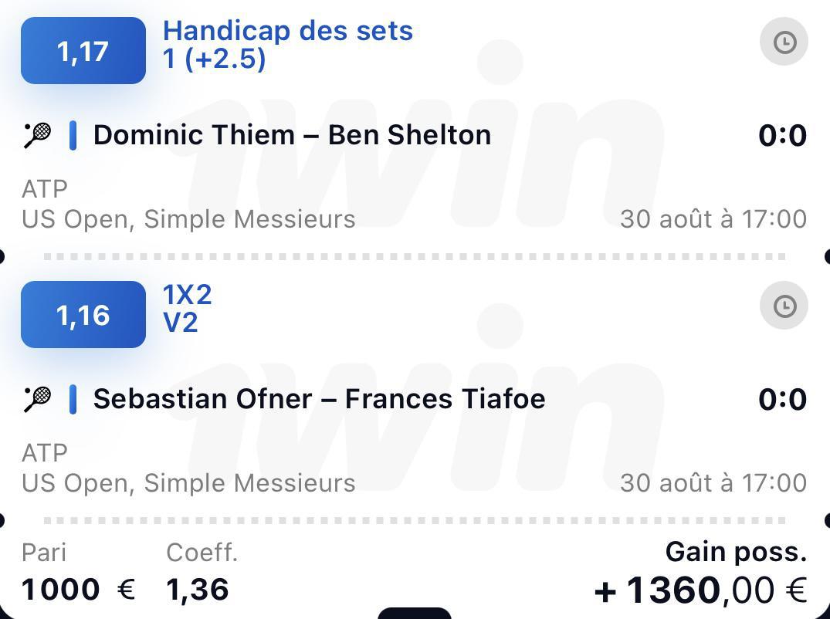Screen dimensions: 830x619
Task: Tap the 1000 € stake amount
Action: pos(78,590)
